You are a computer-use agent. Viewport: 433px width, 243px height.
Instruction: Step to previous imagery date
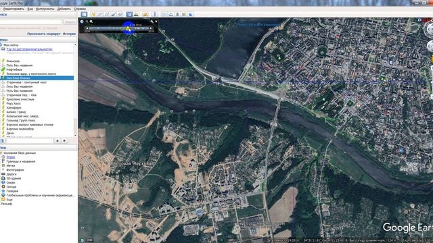(87, 28)
